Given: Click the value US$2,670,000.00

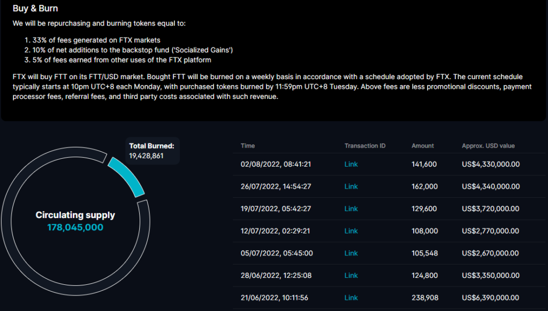Looking at the screenshot, I should coord(490,253).
